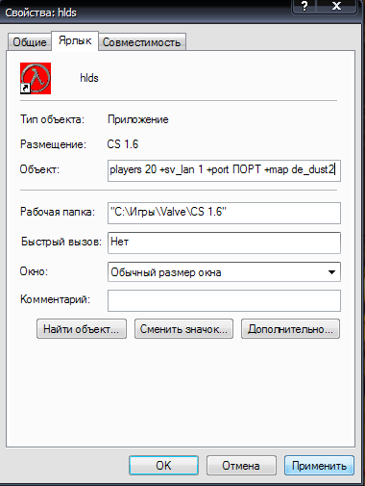Image resolution: width=365 pixels, height=486 pixels.
Task: Click the hlds Half-Life lambda shortcut icon
Action: (x=36, y=78)
